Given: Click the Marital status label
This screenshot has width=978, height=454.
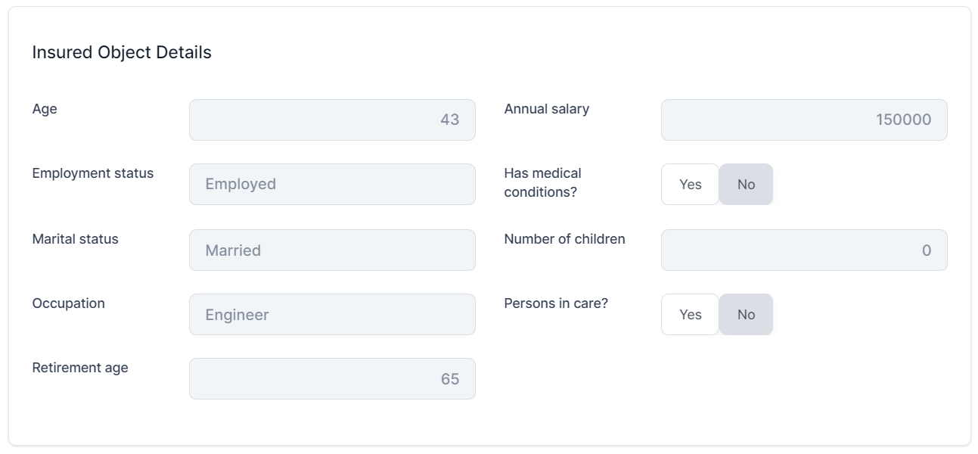Looking at the screenshot, I should [x=75, y=239].
